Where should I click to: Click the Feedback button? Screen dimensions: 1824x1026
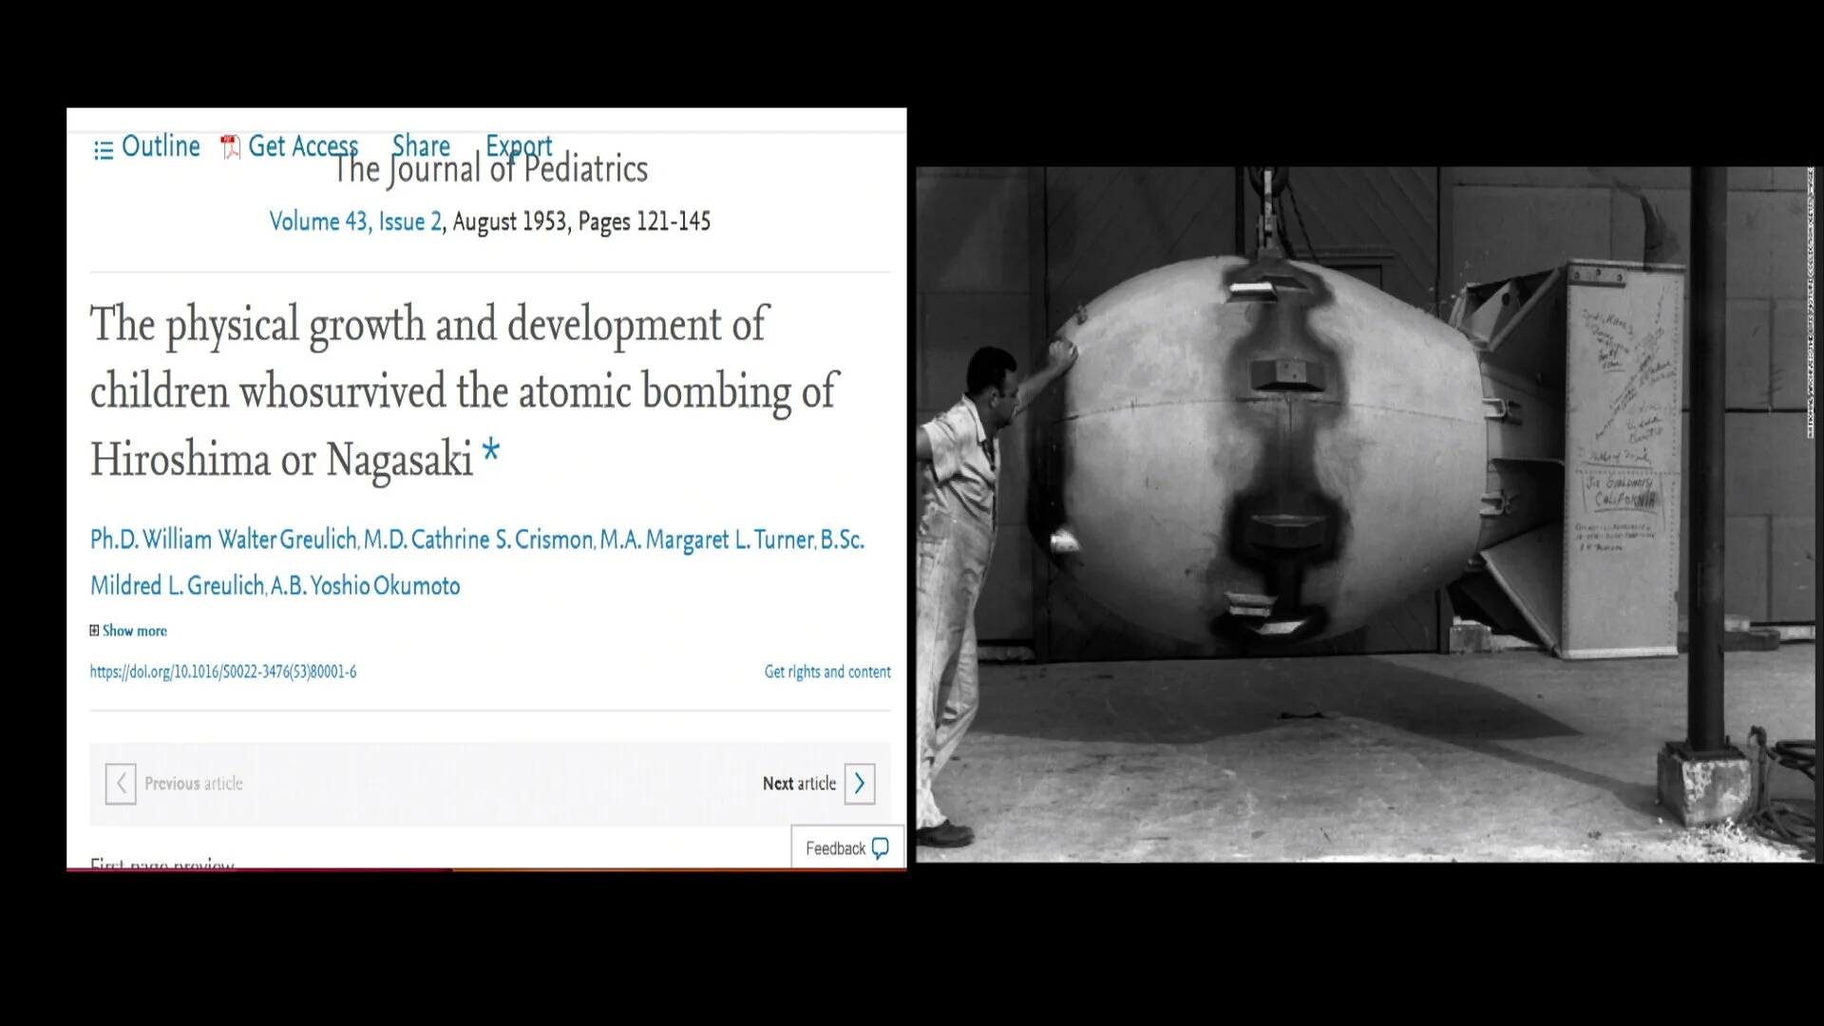(836, 848)
